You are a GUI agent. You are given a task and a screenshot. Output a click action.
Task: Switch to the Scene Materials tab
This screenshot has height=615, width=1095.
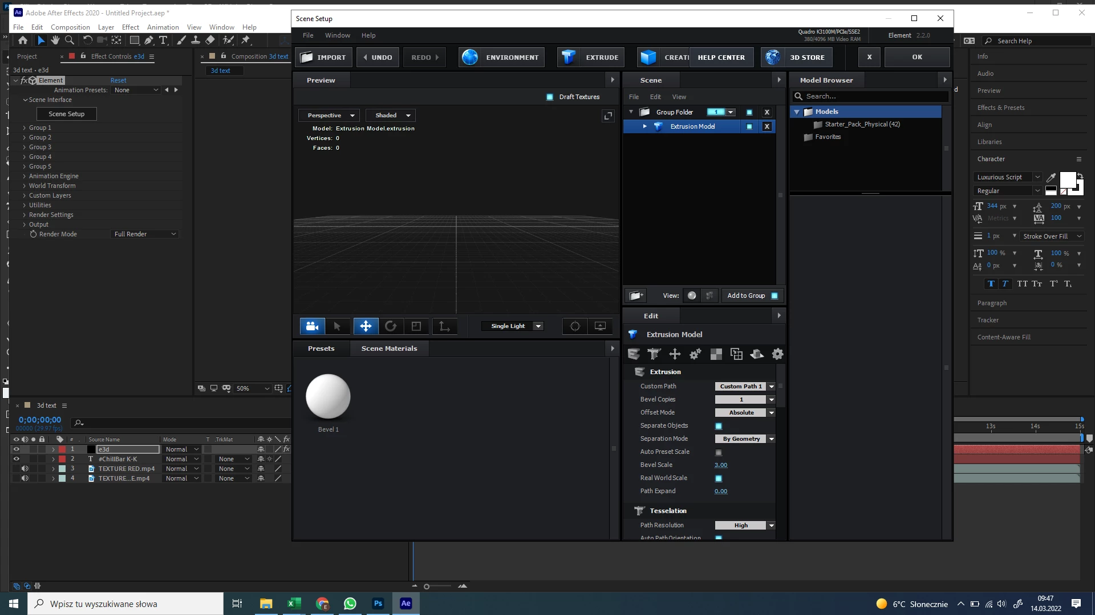[389, 348]
